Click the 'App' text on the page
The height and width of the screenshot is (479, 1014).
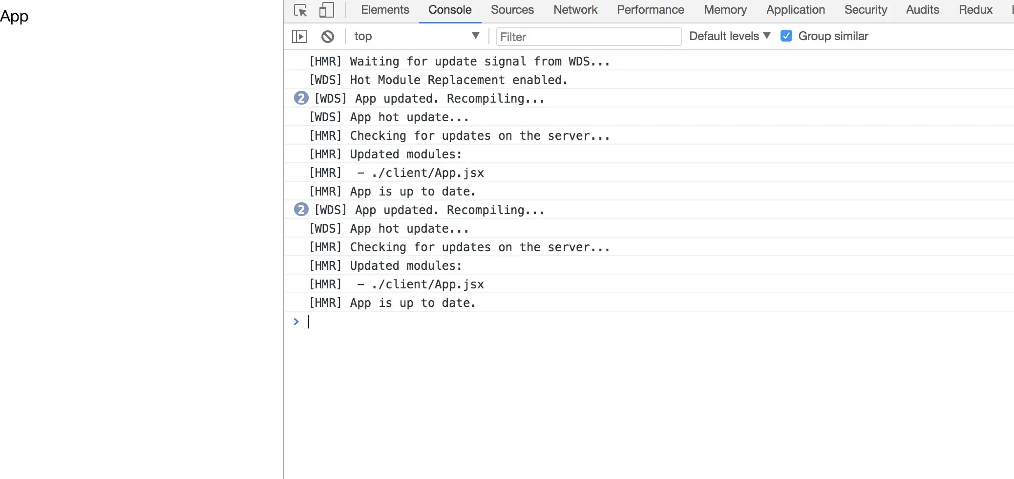[14, 17]
